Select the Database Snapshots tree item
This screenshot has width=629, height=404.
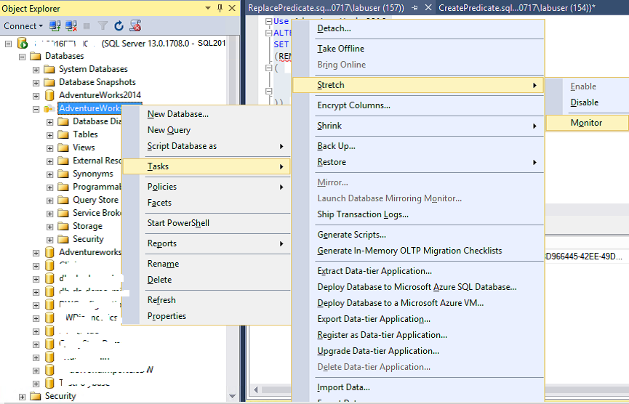97,82
